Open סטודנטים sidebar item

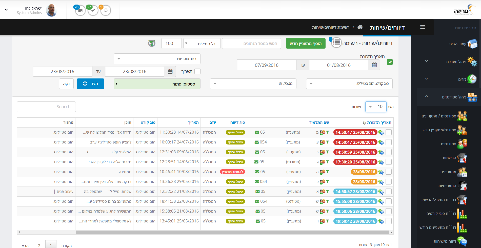[454, 144]
